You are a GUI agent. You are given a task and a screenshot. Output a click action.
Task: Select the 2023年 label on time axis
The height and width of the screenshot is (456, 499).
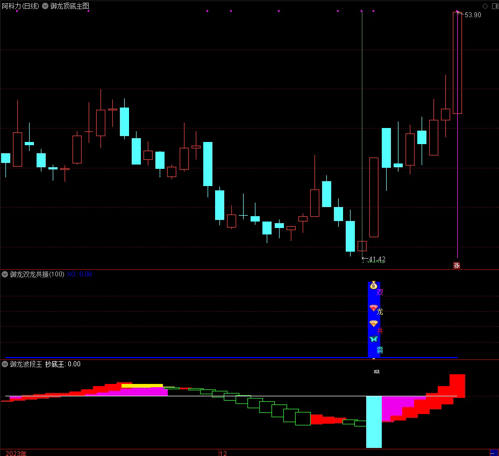coord(14,453)
